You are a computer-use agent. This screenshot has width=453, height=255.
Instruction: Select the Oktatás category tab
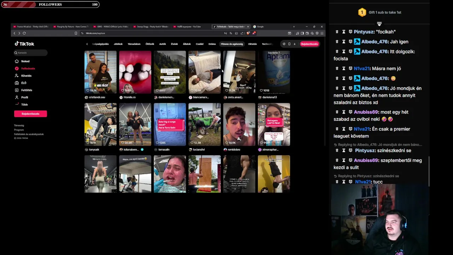tap(252, 44)
